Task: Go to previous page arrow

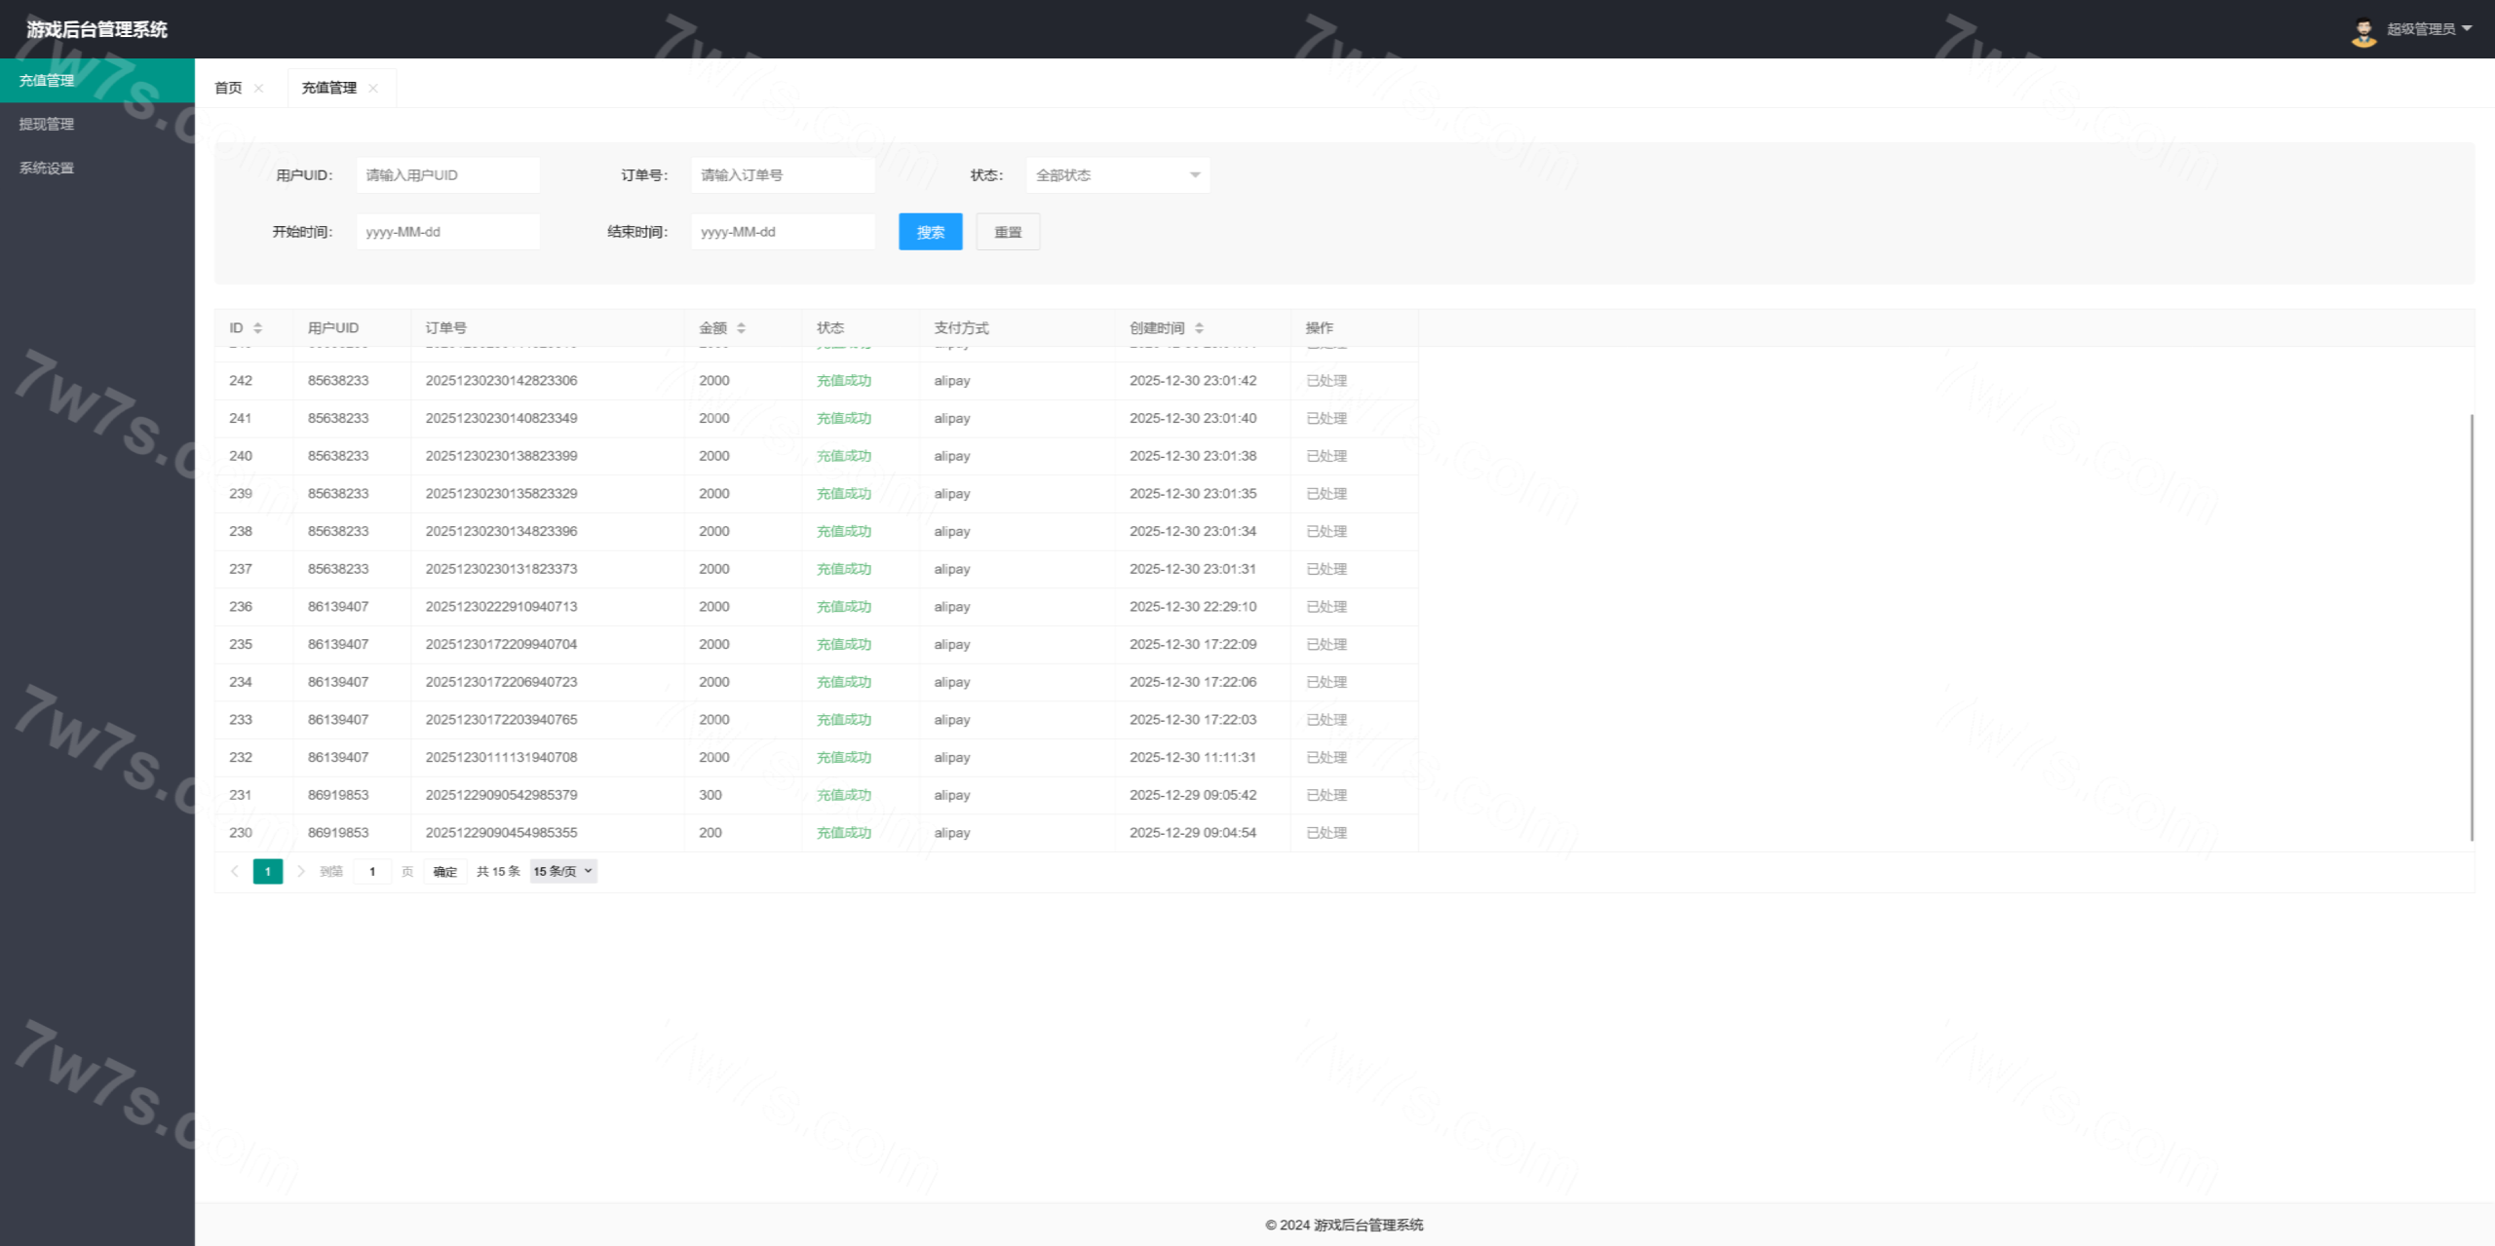Action: [x=235, y=871]
